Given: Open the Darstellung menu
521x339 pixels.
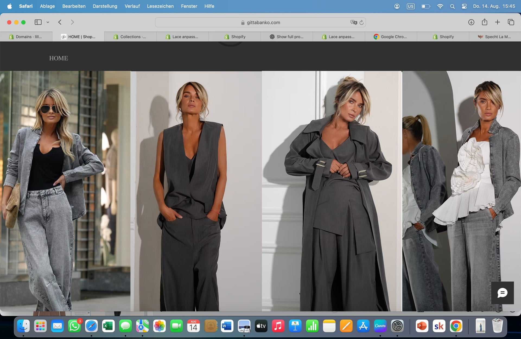Looking at the screenshot, I should pyautogui.click(x=105, y=6).
